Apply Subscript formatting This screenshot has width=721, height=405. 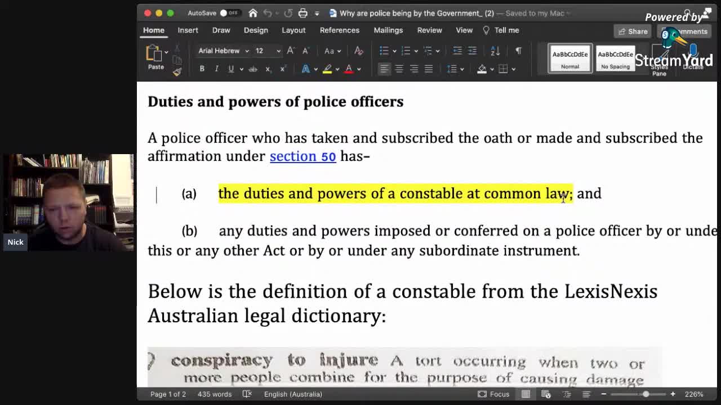pos(268,69)
